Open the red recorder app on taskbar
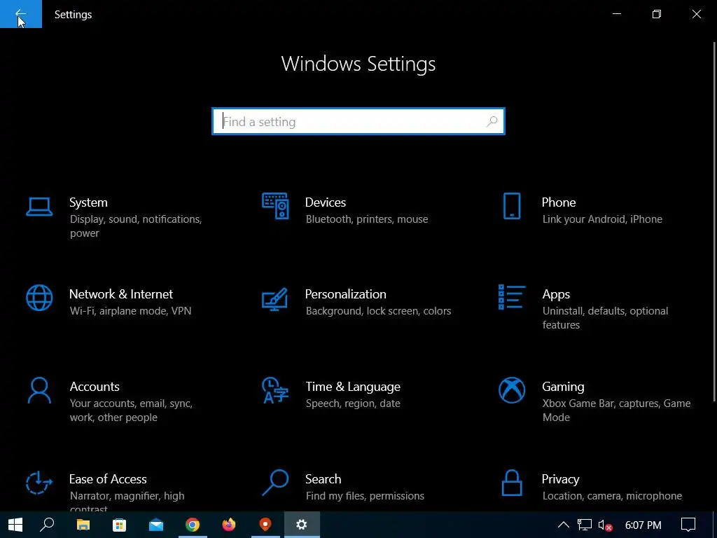The height and width of the screenshot is (538, 717). coord(265,525)
